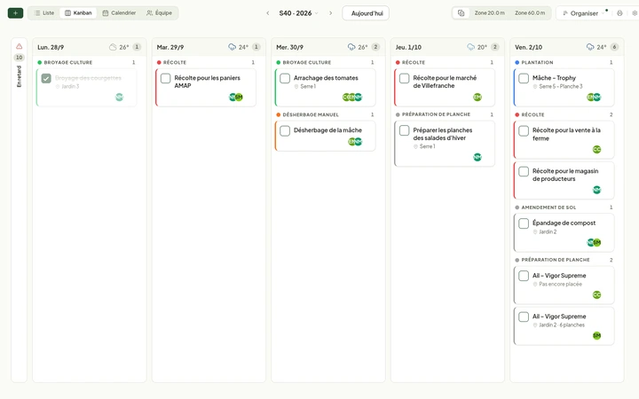Switch to the Équipe view
This screenshot has width=639, height=399.
(160, 13)
